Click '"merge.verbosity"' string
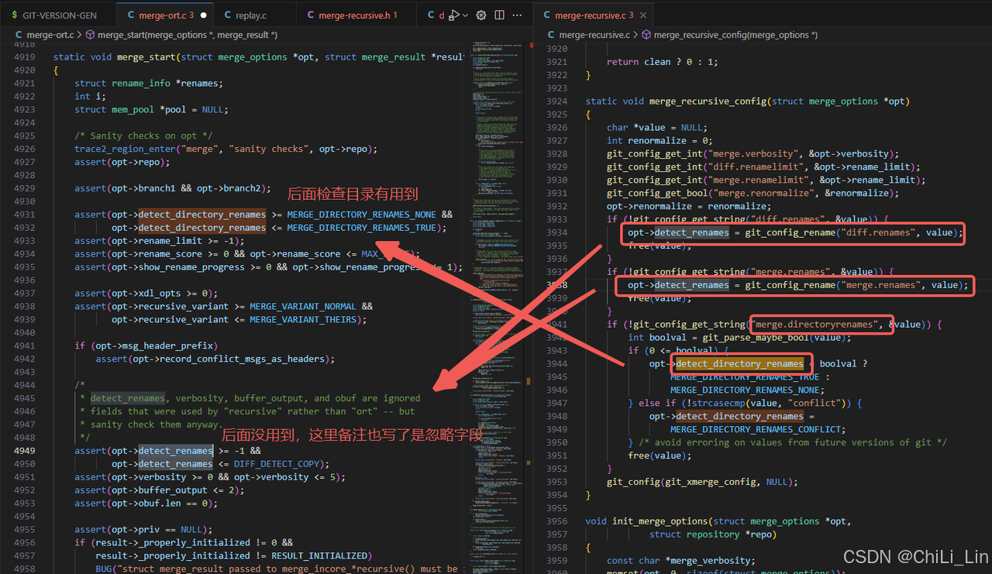The height and width of the screenshot is (574, 992). click(753, 153)
